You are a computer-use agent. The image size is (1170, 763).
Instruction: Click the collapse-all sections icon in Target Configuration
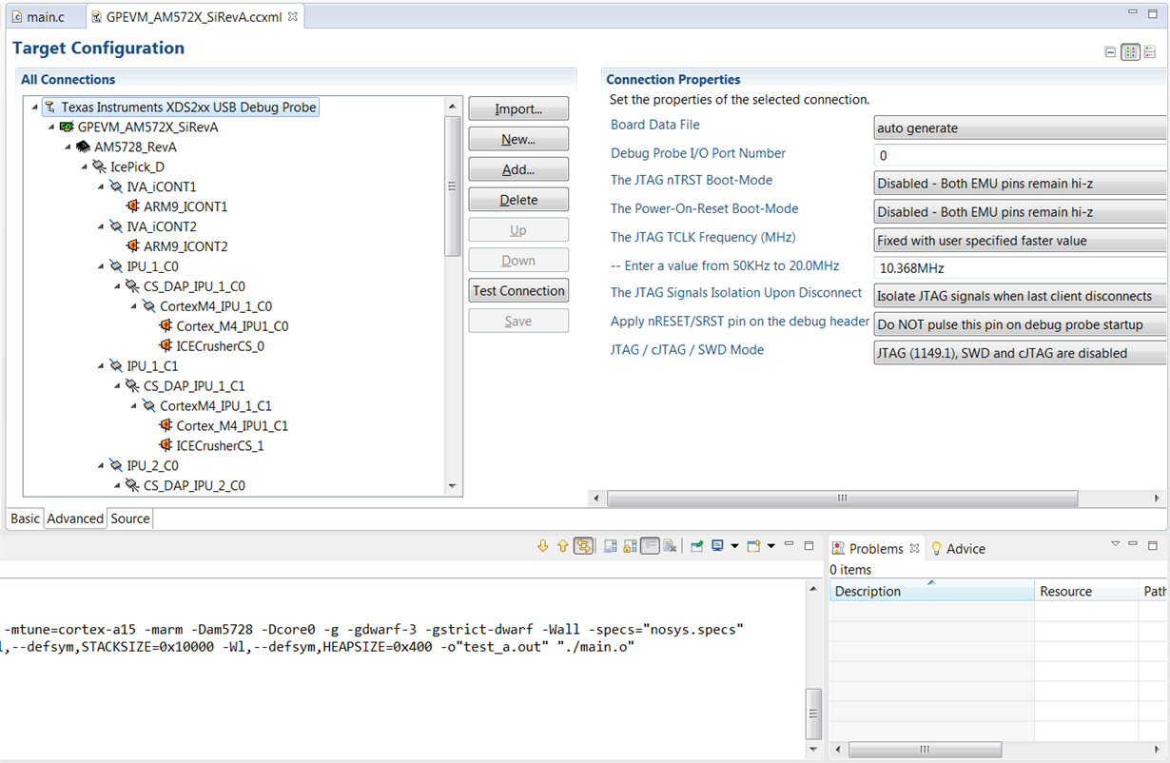click(x=1110, y=52)
